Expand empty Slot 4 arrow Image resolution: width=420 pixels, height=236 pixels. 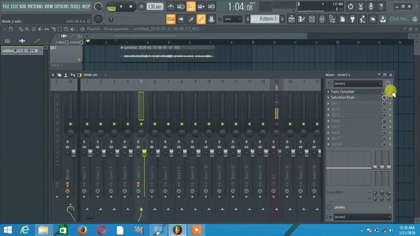[x=328, y=109]
